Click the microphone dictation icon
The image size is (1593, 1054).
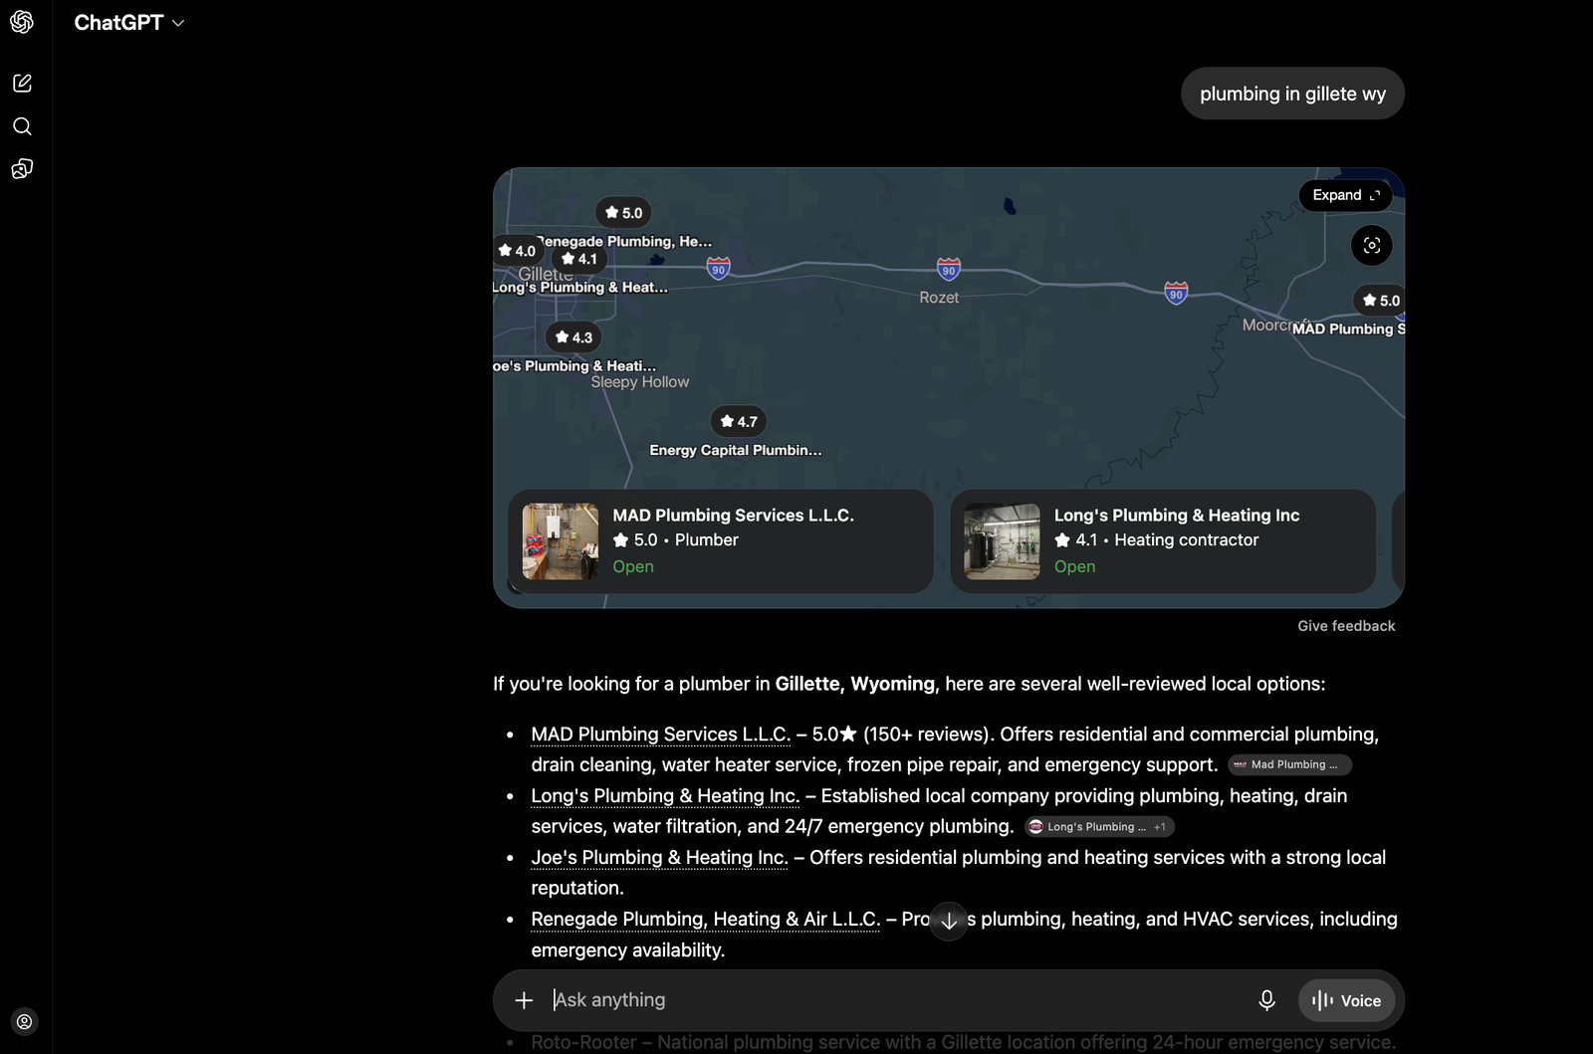click(1266, 1000)
